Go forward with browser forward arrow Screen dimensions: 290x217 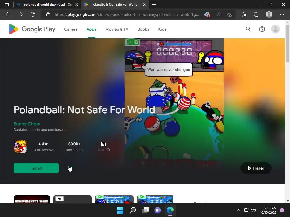[20, 14]
